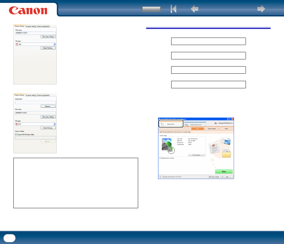
Task: Click the folder illustration icon
Action: [227, 152]
